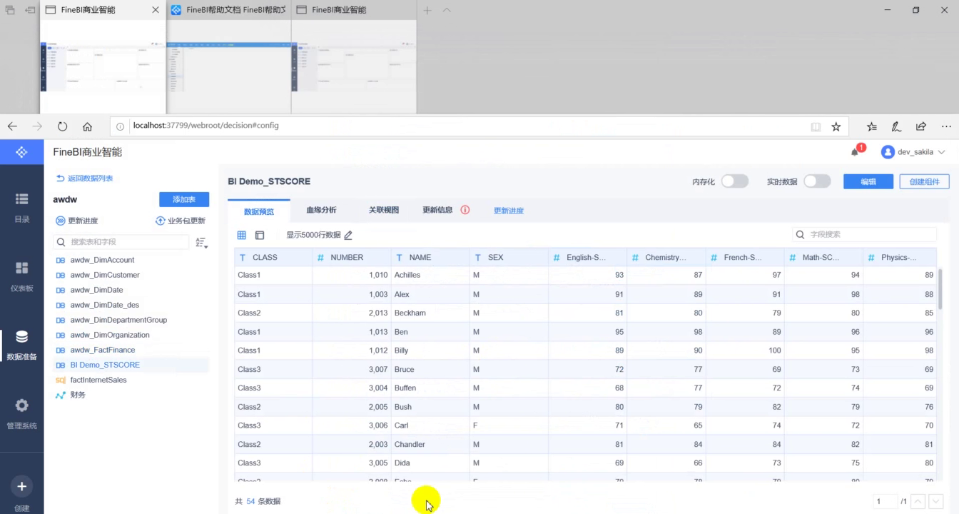Image resolution: width=959 pixels, height=514 pixels.
Task: Click the 更新进度 link beside the tabs
Action: coord(509,211)
